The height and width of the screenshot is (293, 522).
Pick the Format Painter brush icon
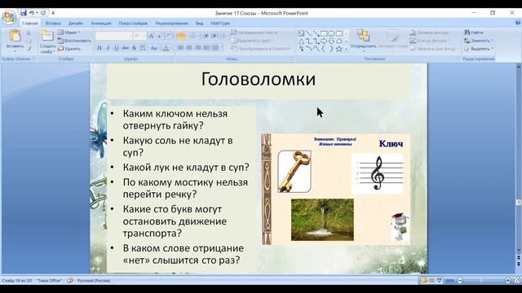tap(29, 49)
